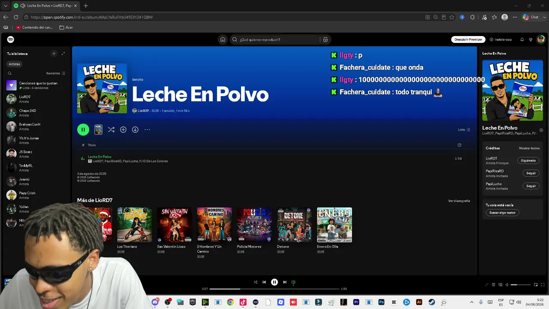Open Ver discografía link

click(x=459, y=201)
